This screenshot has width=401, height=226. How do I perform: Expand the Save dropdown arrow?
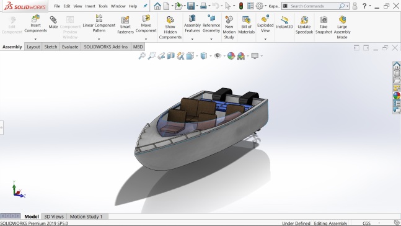pos(197,6)
